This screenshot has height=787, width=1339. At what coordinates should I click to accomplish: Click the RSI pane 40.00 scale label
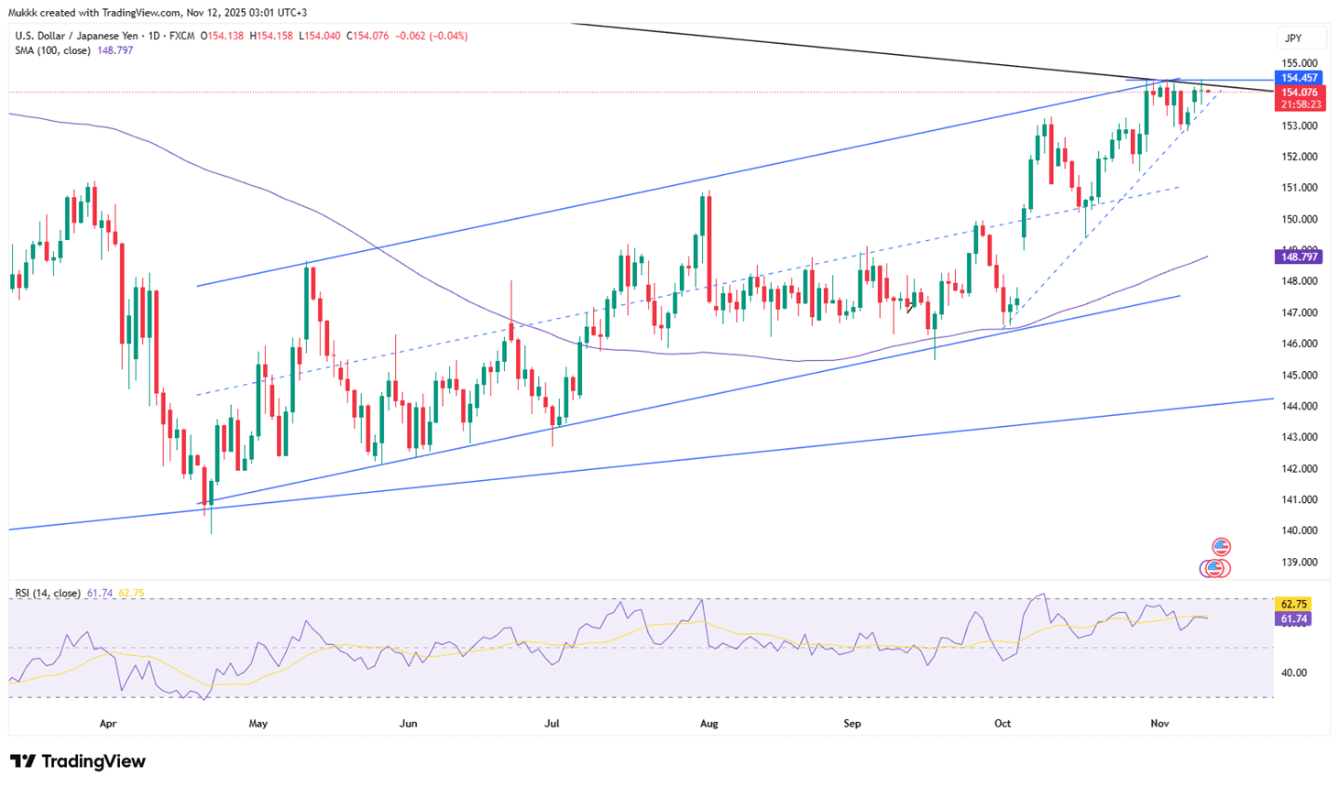[1294, 673]
